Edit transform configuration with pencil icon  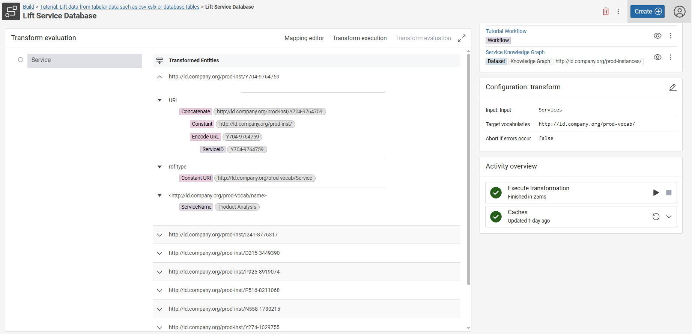pyautogui.click(x=672, y=87)
